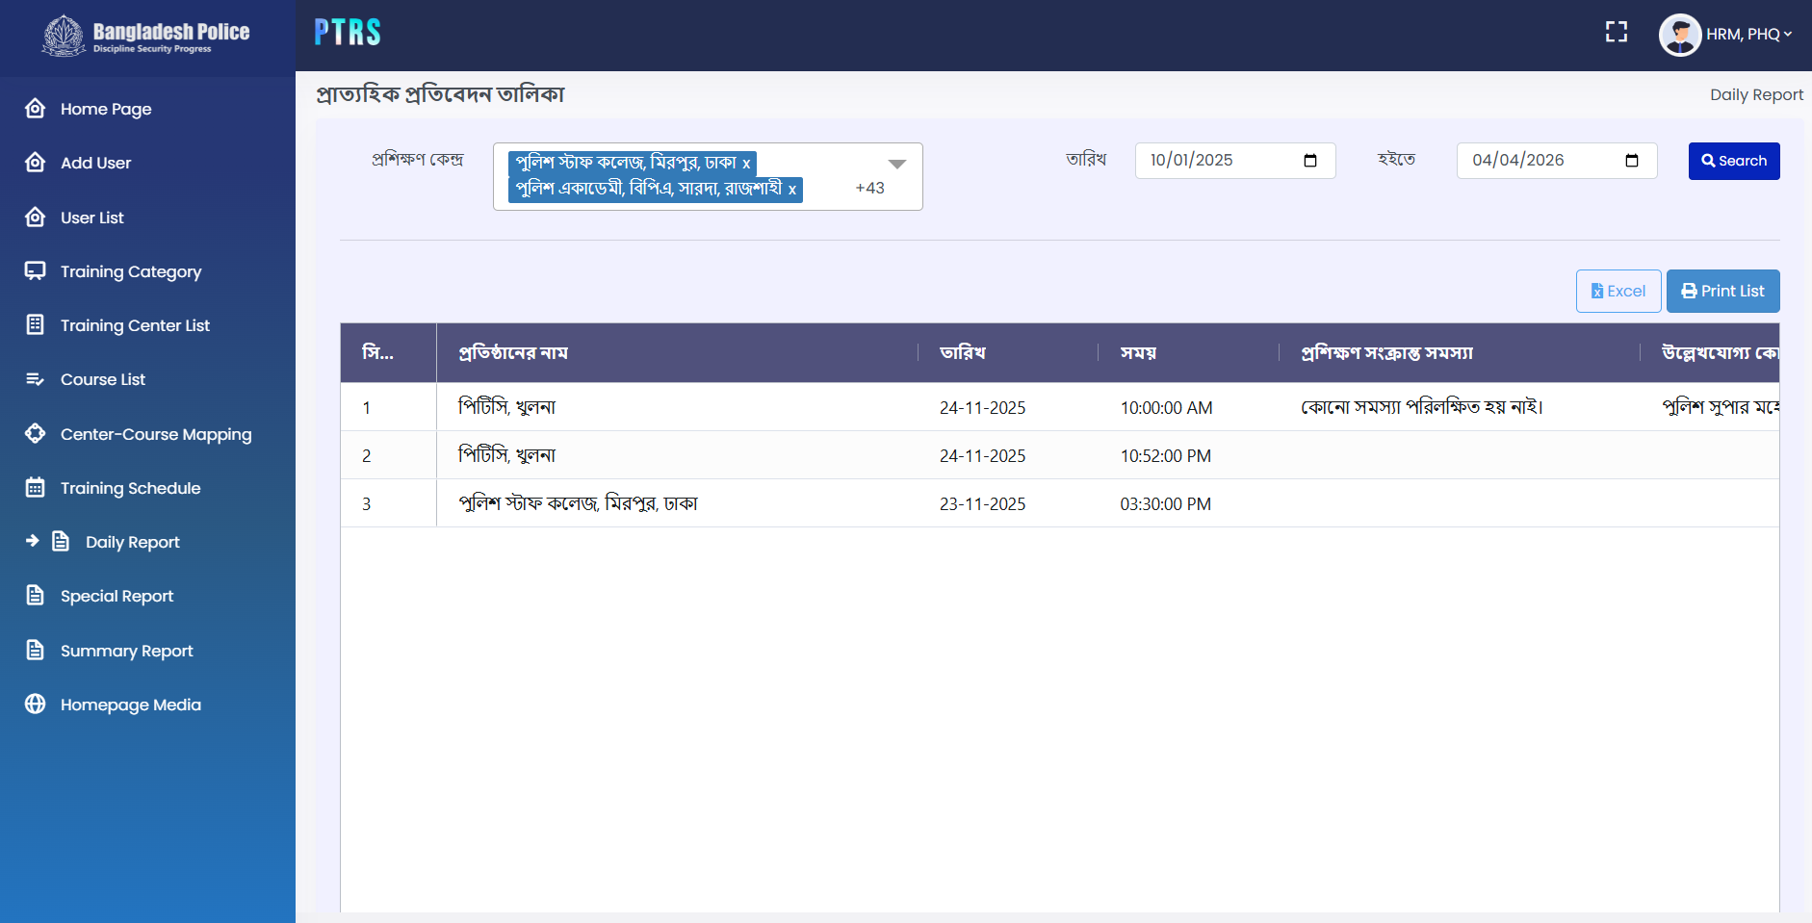Open calendar picker for the start date
The image size is (1812, 923).
[x=1309, y=161]
